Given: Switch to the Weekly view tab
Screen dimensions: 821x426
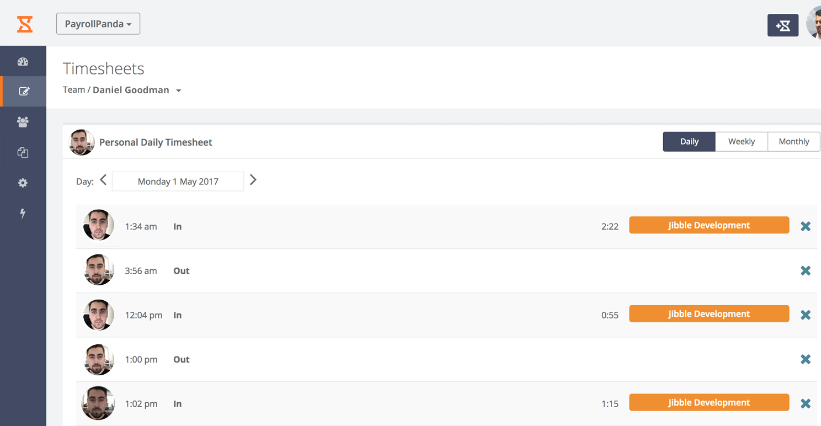Looking at the screenshot, I should (742, 141).
